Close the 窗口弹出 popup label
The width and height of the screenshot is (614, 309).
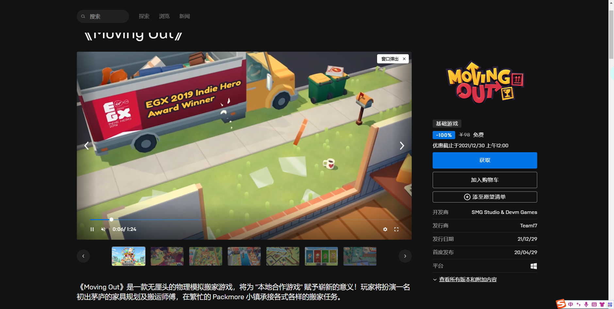click(x=404, y=59)
